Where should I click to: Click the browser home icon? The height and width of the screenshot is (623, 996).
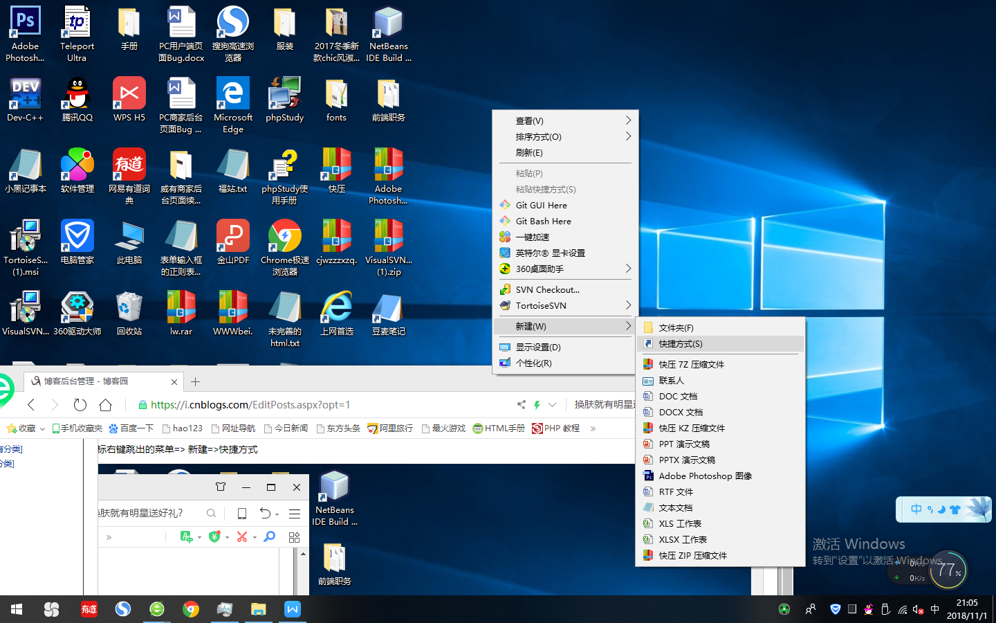(x=105, y=405)
